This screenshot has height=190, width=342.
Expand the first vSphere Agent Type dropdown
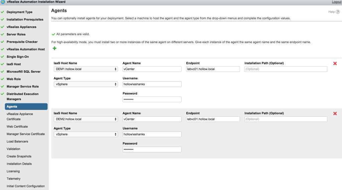(x=85, y=84)
